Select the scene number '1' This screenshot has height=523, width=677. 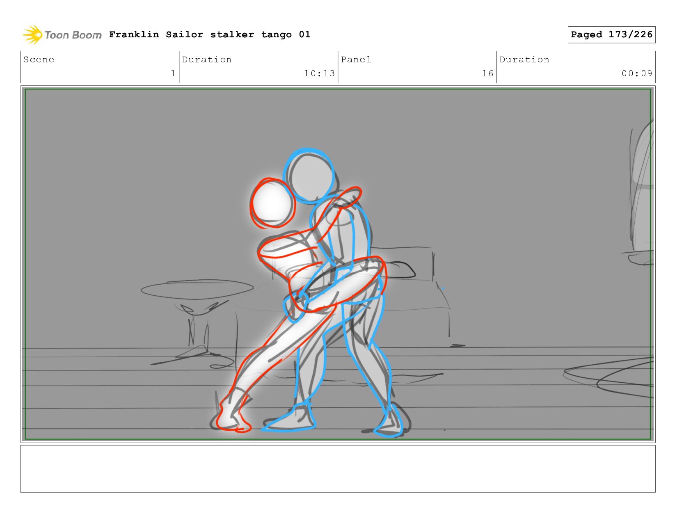[173, 73]
